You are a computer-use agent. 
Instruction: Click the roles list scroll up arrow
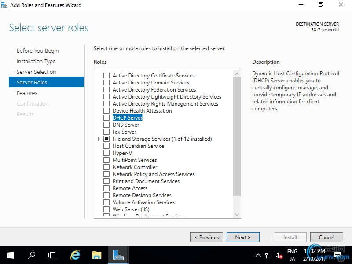(x=237, y=74)
